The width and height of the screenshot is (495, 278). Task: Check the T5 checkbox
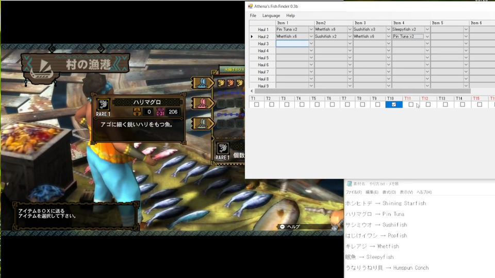tap(317, 105)
